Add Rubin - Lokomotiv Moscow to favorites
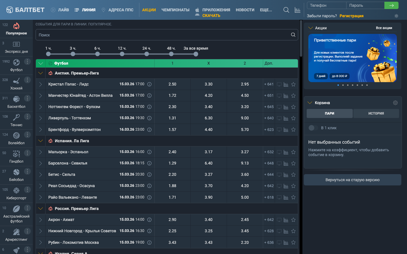 tap(293, 242)
